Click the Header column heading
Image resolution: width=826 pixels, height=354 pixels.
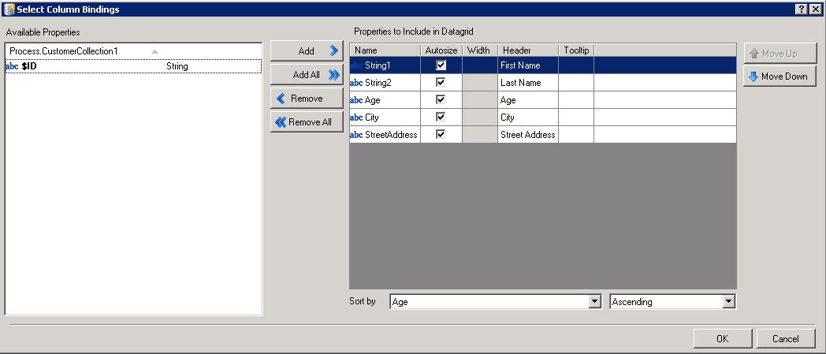pos(517,50)
